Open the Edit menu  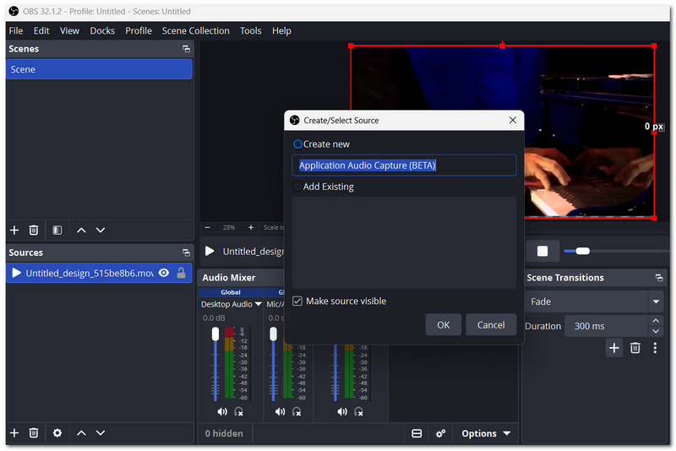[41, 30]
